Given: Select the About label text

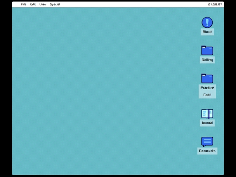Looking at the screenshot, I should tap(207, 32).
